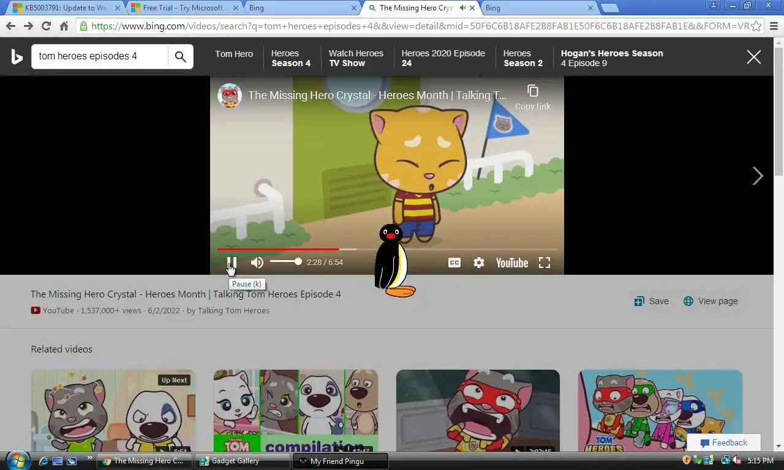The height and width of the screenshot is (470, 784).
Task: Open the Windows Start menu orb
Action: point(17,460)
